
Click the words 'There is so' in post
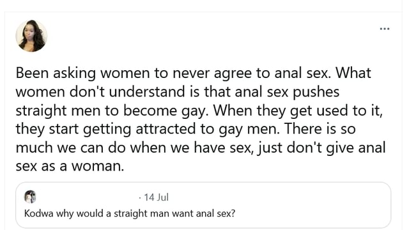(320, 129)
